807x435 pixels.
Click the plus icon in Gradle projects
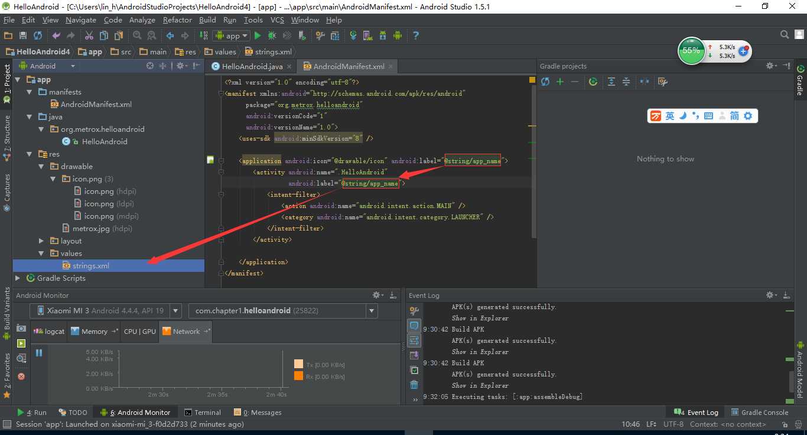pos(560,82)
